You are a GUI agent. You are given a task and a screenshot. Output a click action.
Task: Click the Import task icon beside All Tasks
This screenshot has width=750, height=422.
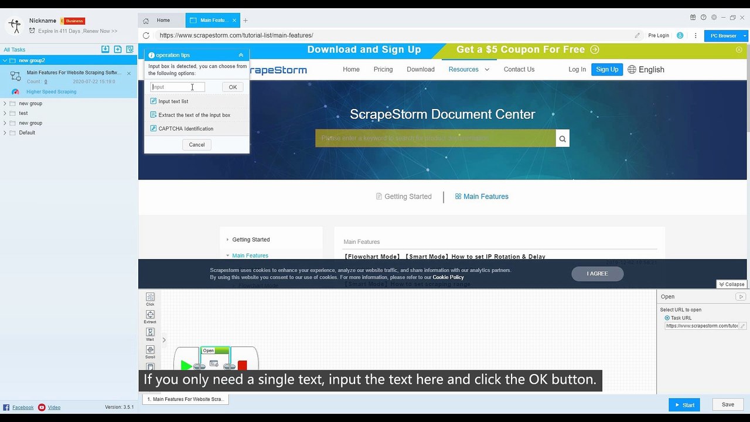point(105,49)
